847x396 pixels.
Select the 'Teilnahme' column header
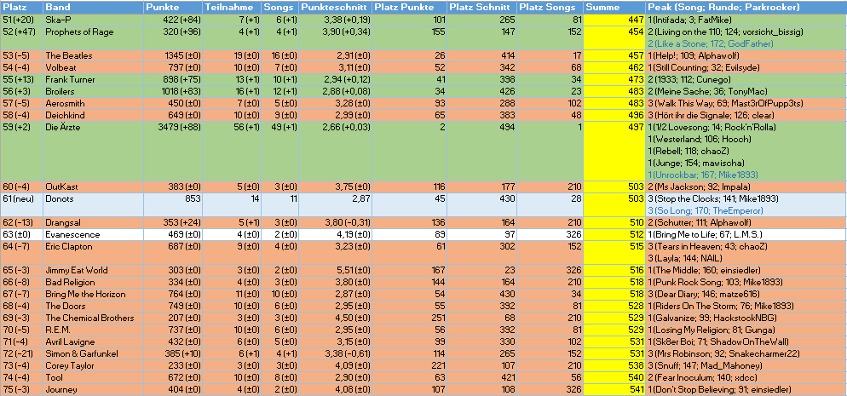pos(233,8)
